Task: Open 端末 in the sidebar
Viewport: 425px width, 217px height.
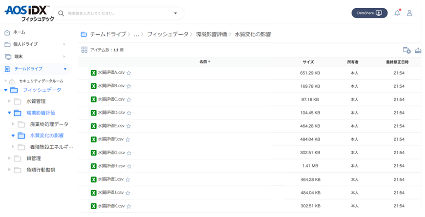Action: coord(19,57)
